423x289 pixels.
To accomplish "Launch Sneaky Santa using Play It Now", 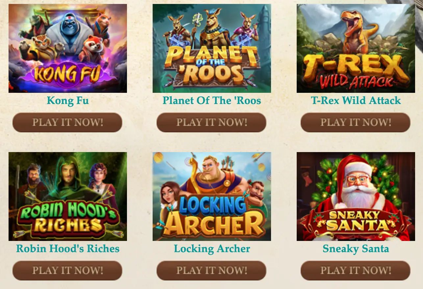I will (356, 271).
